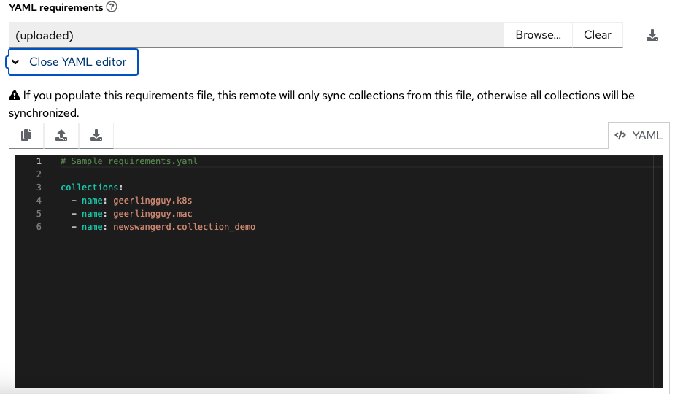Click the (uploaded) filename field

[x=256, y=35]
